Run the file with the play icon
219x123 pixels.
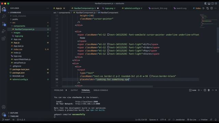(x=204, y=8)
